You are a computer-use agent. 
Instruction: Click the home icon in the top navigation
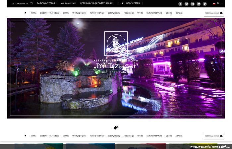25,13
